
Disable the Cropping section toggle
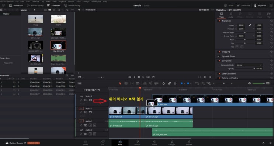[219, 52]
